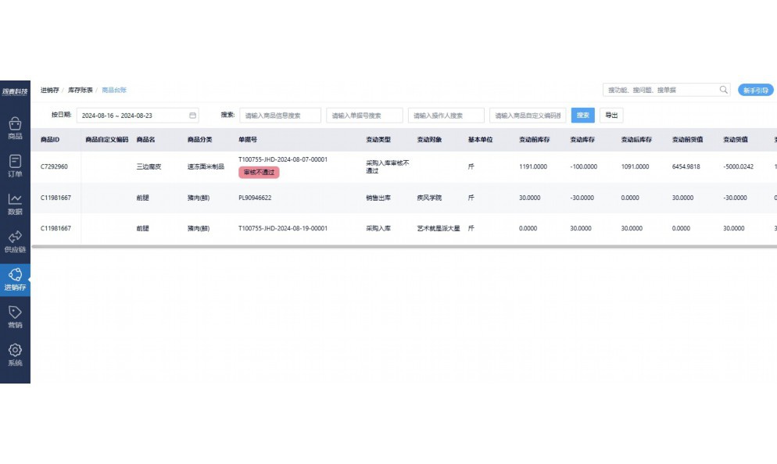The height and width of the screenshot is (464, 777).
Task: Click the 观麦科技 logo at top left
Action: coord(14,89)
